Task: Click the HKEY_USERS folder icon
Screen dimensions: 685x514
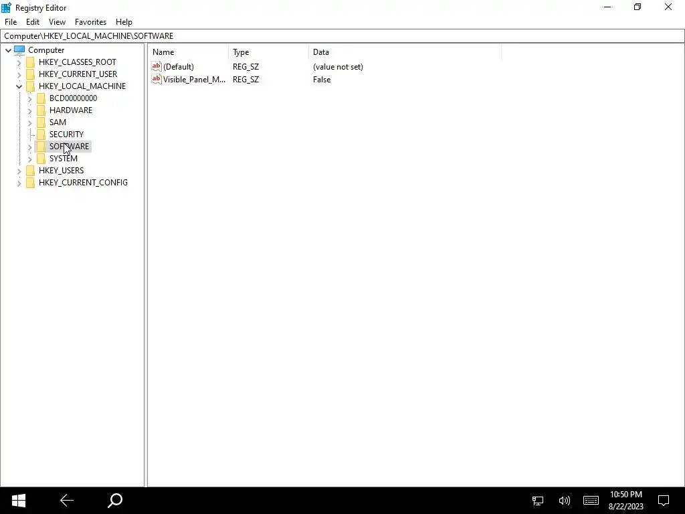Action: point(30,171)
